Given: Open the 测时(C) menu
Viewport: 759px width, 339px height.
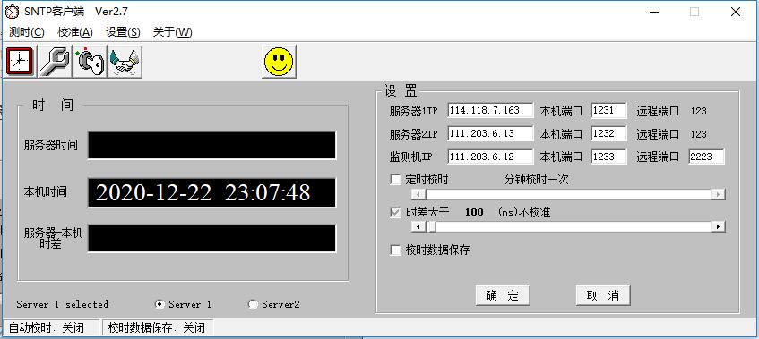Looking at the screenshot, I should [x=27, y=32].
